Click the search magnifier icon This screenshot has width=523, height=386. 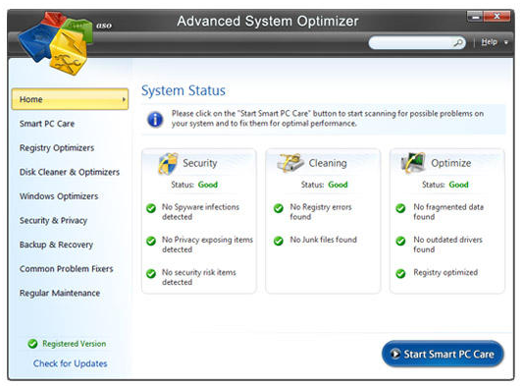pyautogui.click(x=458, y=43)
